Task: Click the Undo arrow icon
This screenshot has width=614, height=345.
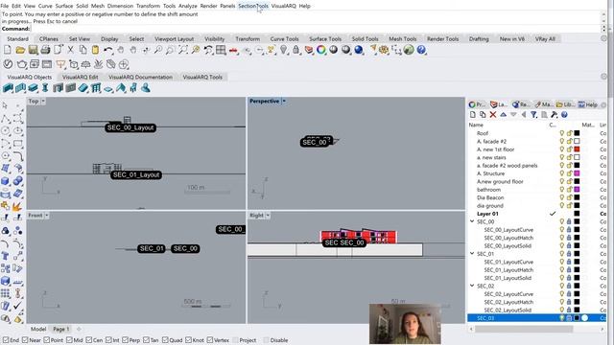Action: pyautogui.click(x=108, y=50)
